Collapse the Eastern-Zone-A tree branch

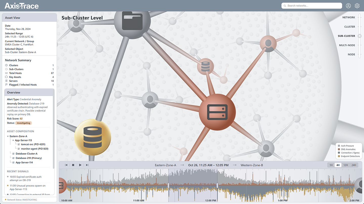click(x=8, y=136)
